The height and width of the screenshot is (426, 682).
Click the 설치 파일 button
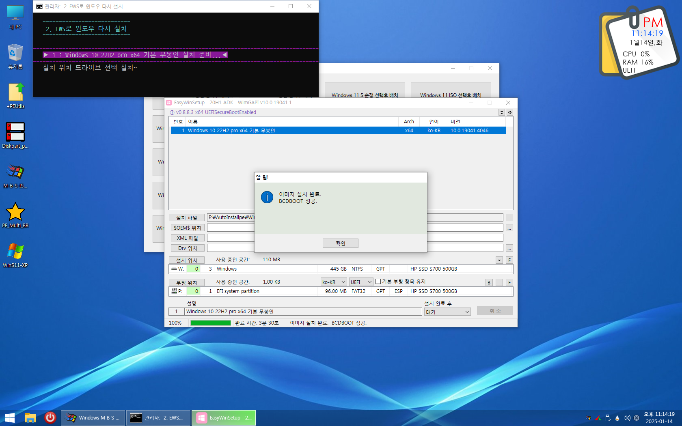click(187, 218)
